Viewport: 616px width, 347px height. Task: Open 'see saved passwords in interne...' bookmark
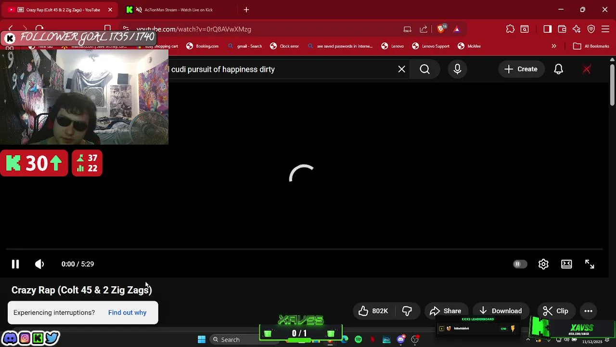[x=340, y=46]
